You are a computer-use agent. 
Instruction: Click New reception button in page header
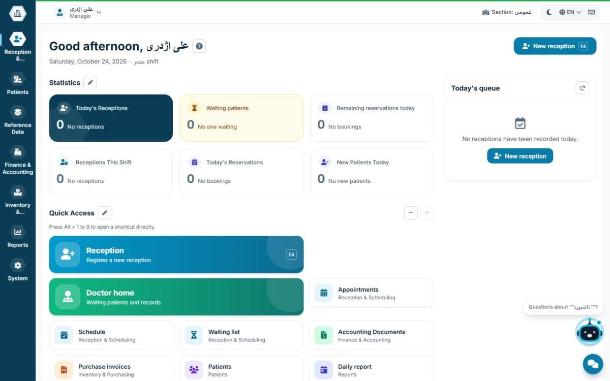[x=555, y=46]
